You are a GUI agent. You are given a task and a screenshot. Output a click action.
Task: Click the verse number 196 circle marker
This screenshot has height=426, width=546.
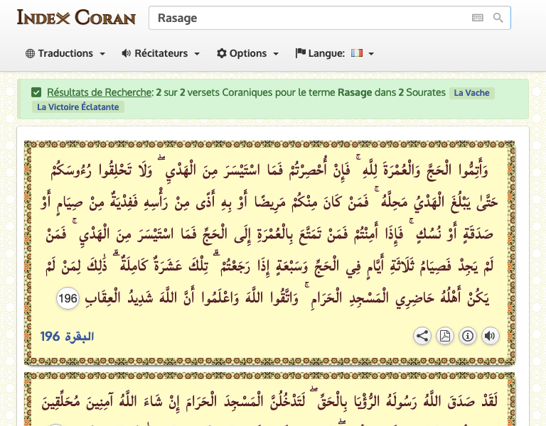pyautogui.click(x=68, y=298)
